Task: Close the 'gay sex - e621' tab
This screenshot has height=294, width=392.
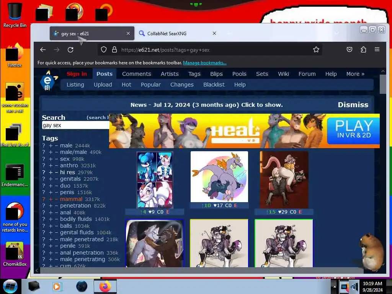Action: [x=128, y=33]
